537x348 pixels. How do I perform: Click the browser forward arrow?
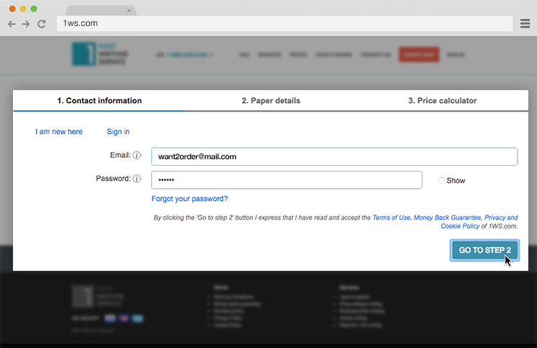[x=26, y=24]
